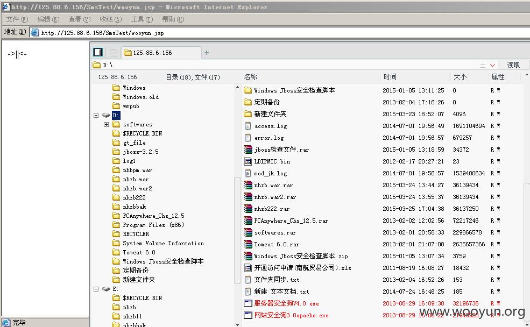Click the ->||<- splitter toggle text

pos(17,53)
